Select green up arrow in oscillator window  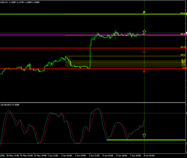144,135
